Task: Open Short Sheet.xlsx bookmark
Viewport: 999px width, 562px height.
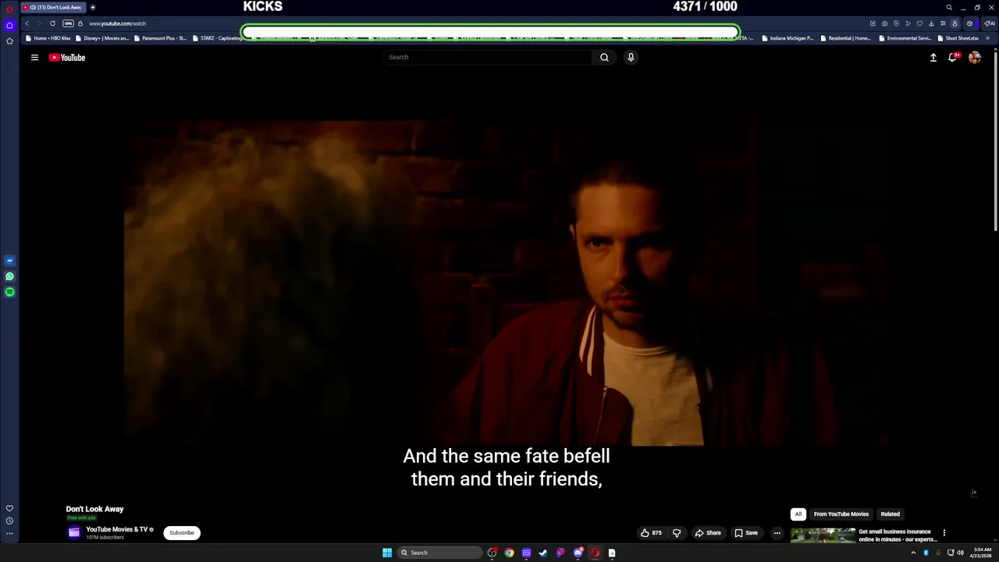Action: (958, 38)
